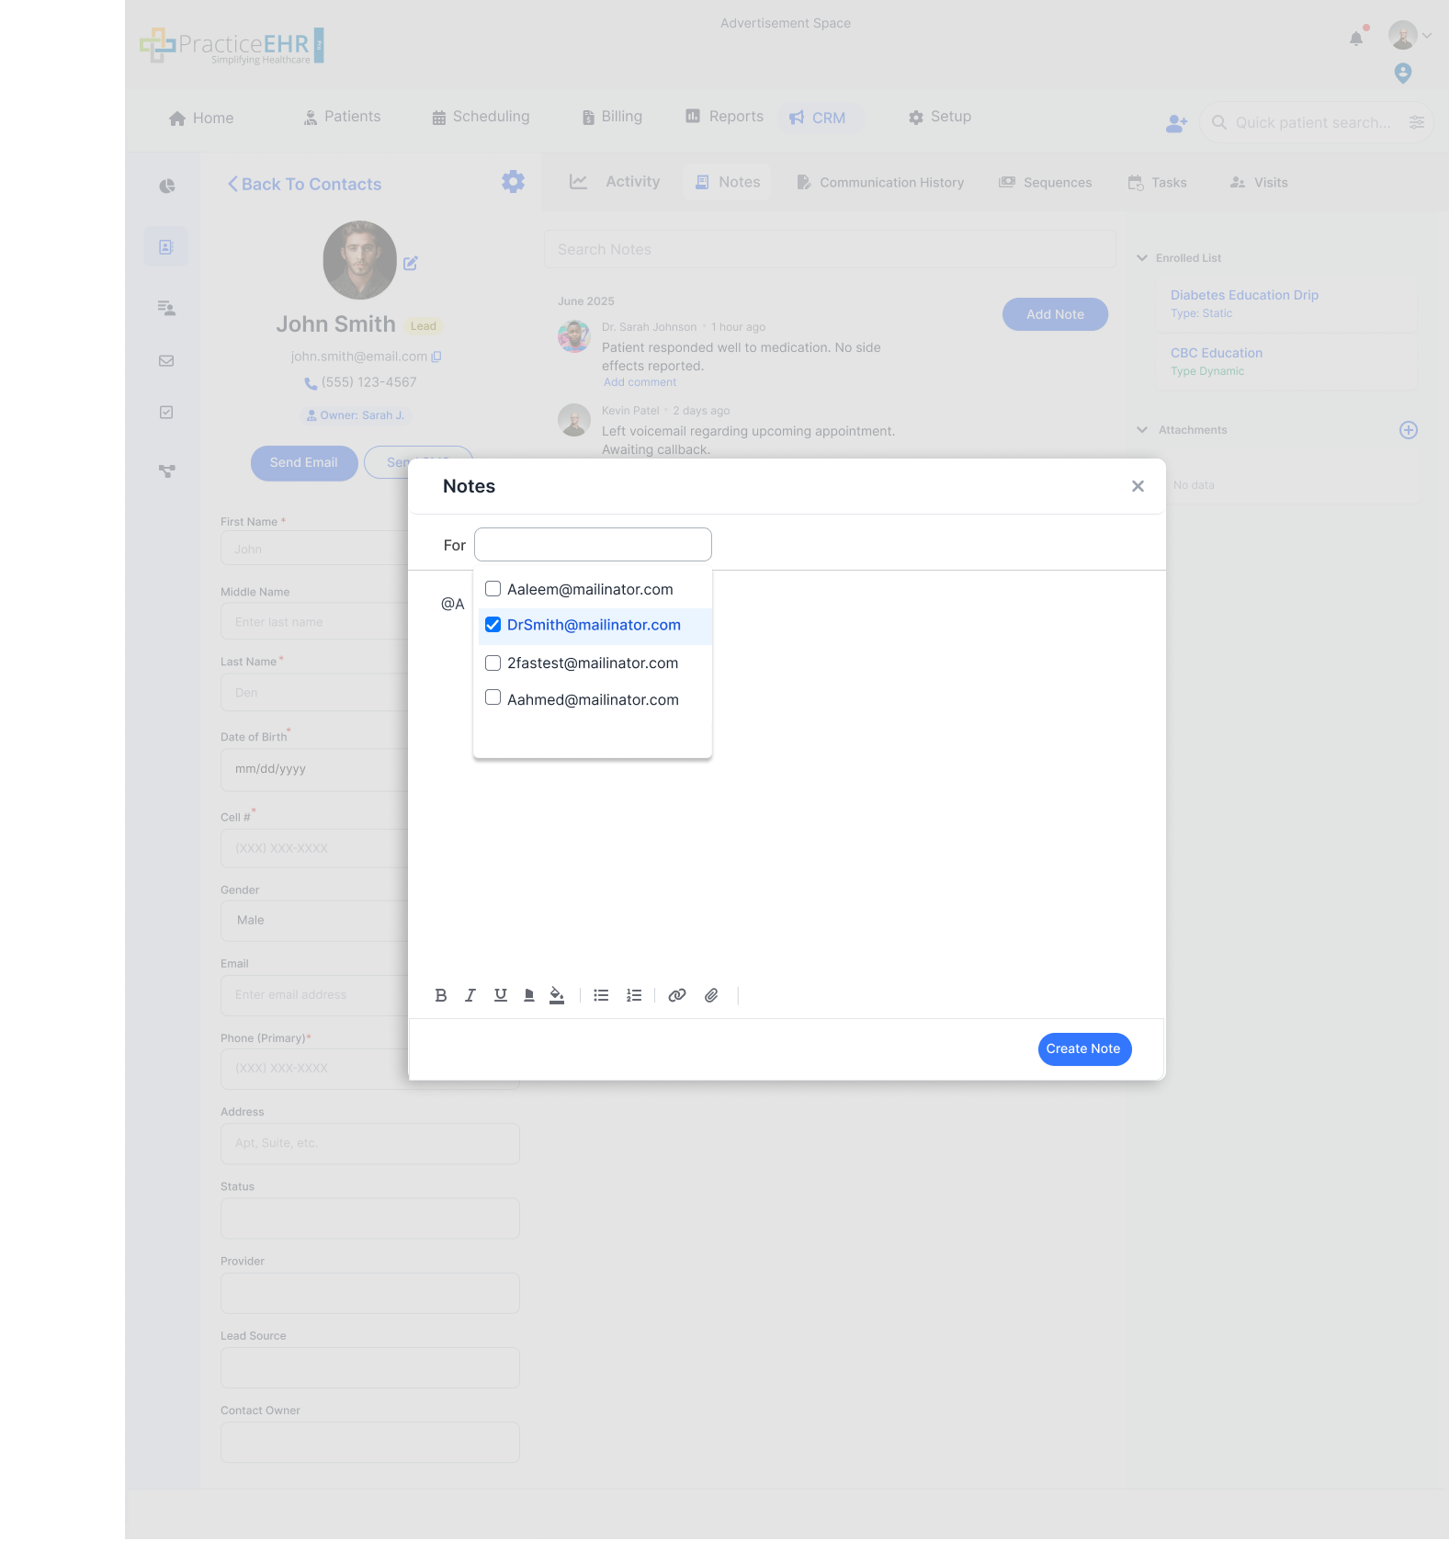Collapse the Attachments section

click(x=1142, y=430)
